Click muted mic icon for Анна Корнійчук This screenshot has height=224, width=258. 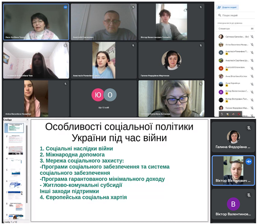(252, 84)
